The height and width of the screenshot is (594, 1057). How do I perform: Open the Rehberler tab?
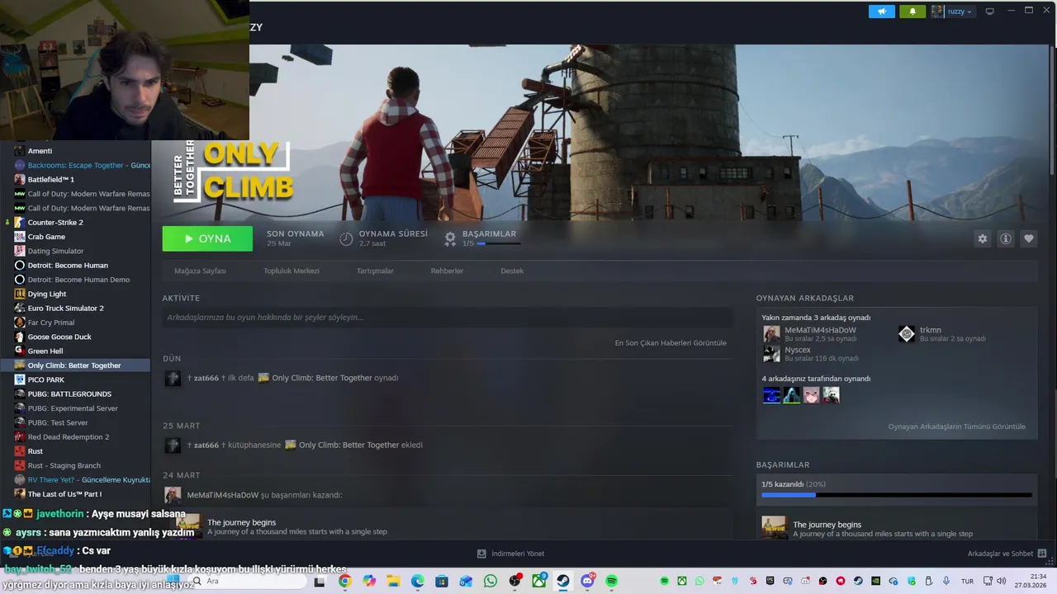[447, 271]
